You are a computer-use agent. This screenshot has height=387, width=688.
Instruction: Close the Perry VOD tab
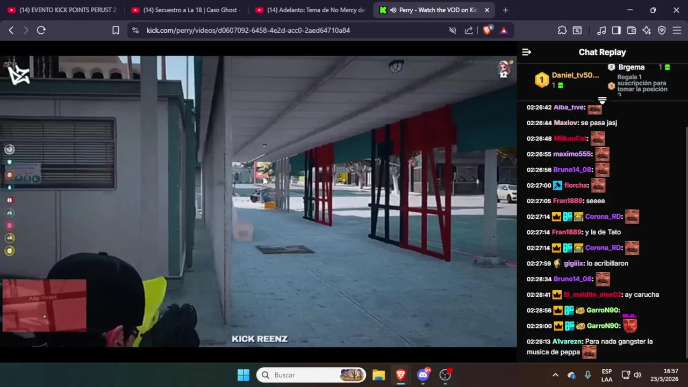[487, 10]
